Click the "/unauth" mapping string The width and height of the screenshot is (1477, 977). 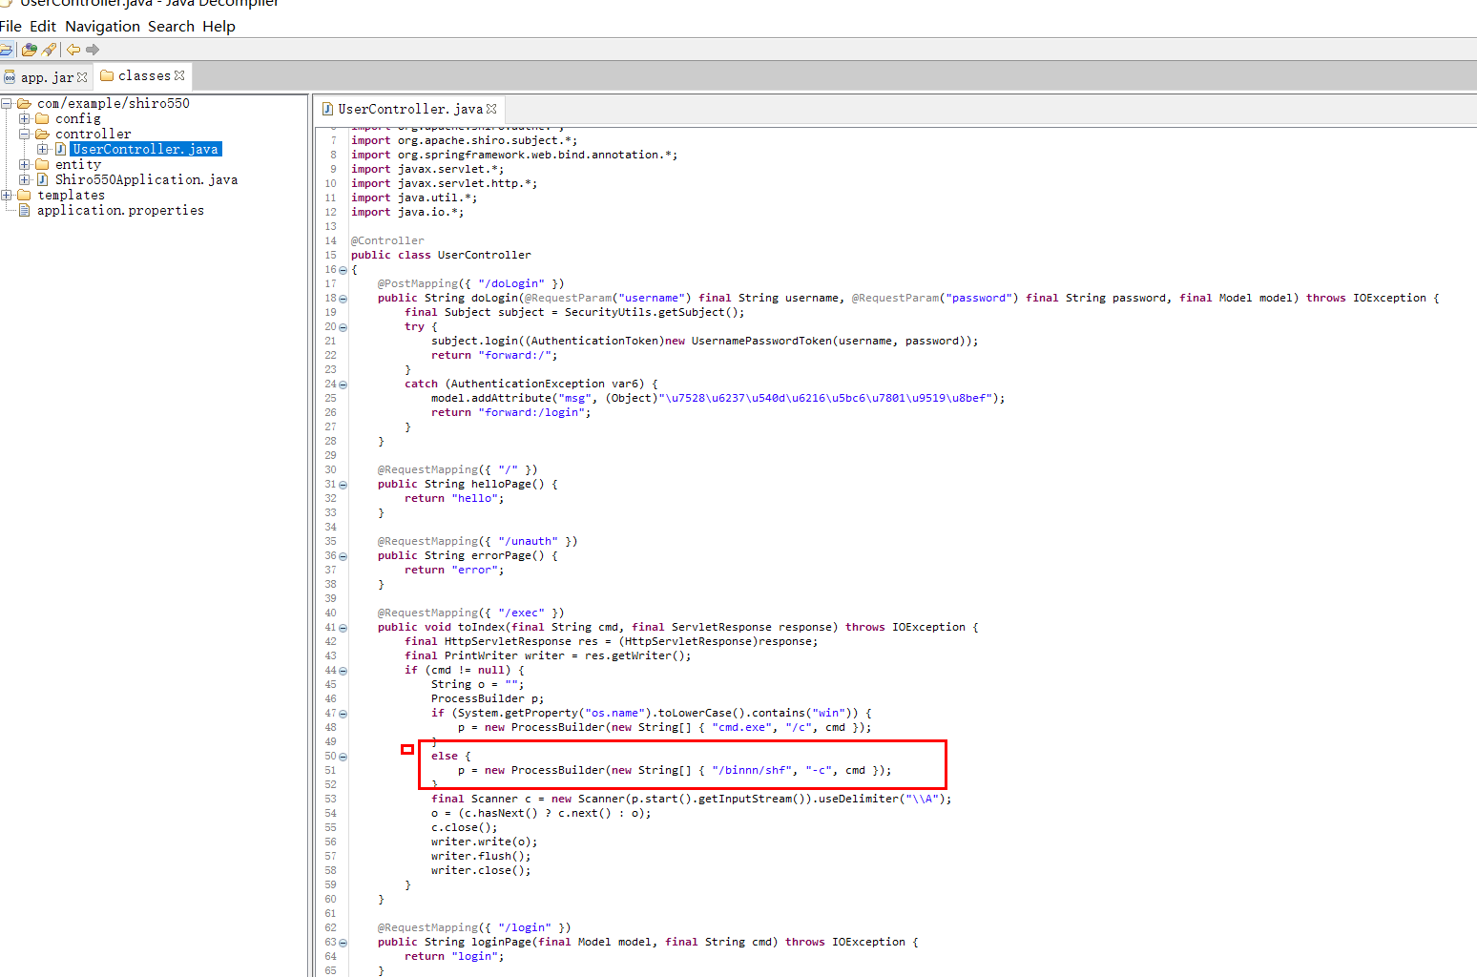[528, 541]
